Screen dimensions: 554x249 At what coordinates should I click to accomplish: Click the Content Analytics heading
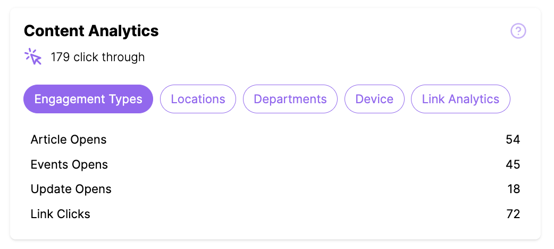(91, 31)
